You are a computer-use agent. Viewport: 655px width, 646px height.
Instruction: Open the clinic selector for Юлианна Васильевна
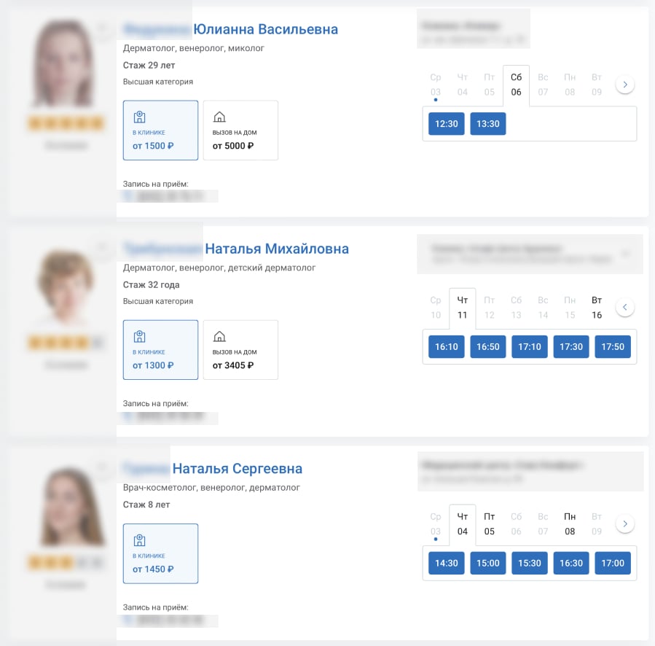click(x=473, y=29)
